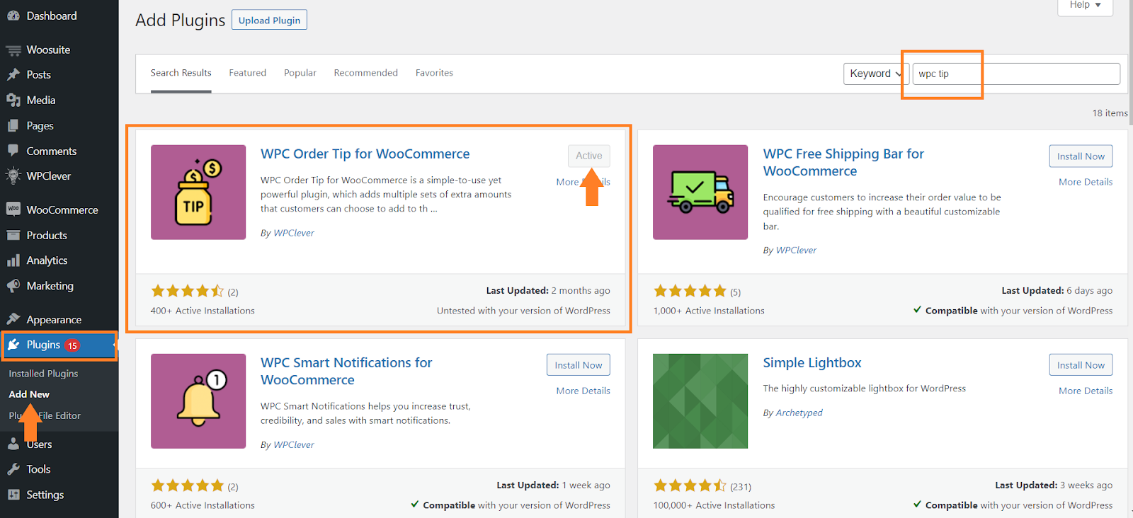Open the Popular plugins tab

point(300,73)
